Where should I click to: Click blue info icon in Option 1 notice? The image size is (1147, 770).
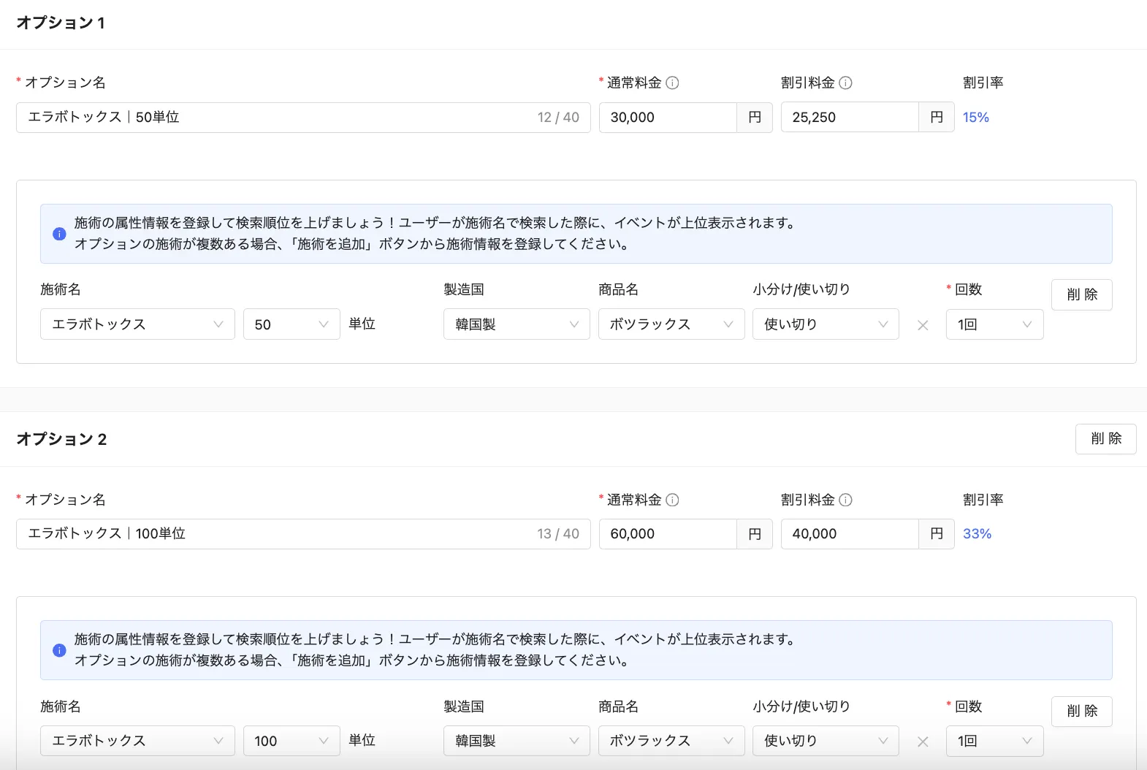tap(59, 234)
